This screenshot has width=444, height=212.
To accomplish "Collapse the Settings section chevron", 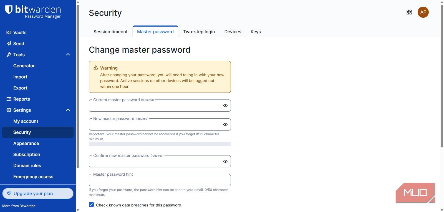I will click(x=68, y=110).
